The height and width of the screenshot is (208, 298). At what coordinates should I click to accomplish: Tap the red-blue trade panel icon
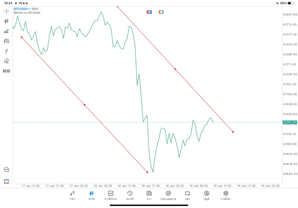(149, 12)
